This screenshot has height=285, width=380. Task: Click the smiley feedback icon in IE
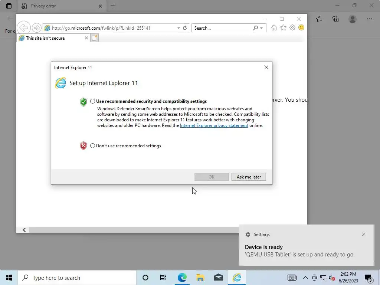[301, 27]
